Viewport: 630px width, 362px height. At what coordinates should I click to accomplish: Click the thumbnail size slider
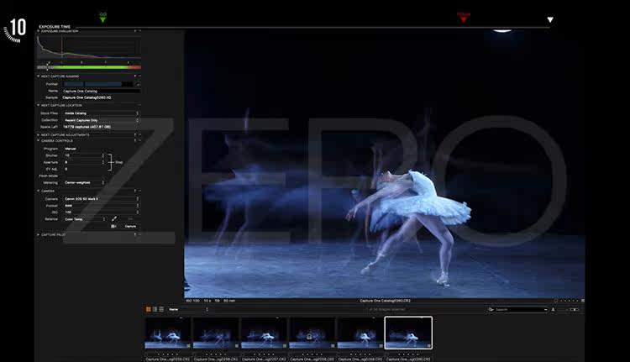point(574,309)
